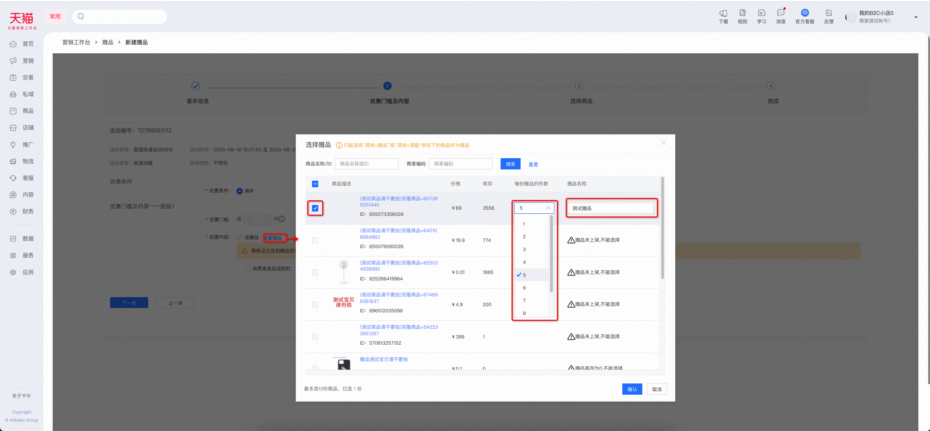Image resolution: width=930 pixels, height=431 pixels.
Task: Click the 天猫 Tmall logo
Action: pyautogui.click(x=21, y=21)
